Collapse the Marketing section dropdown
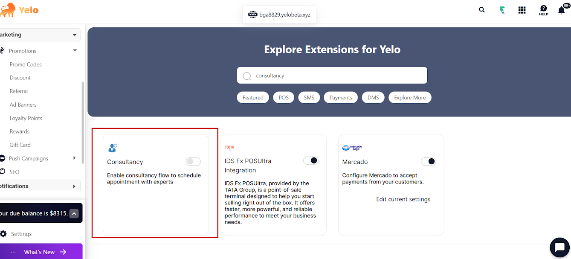 [x=75, y=35]
